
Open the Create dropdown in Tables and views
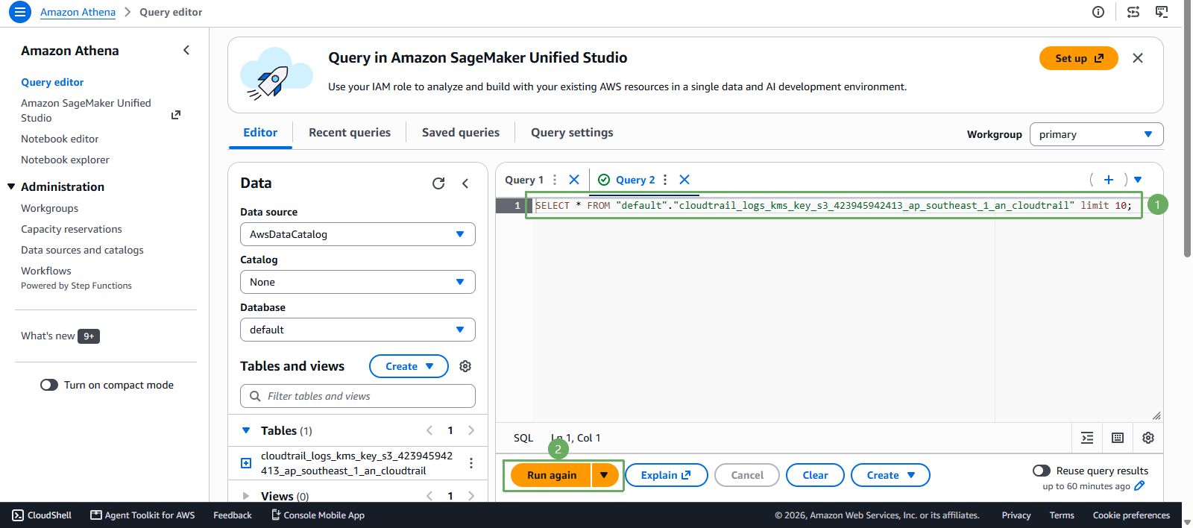click(x=409, y=366)
